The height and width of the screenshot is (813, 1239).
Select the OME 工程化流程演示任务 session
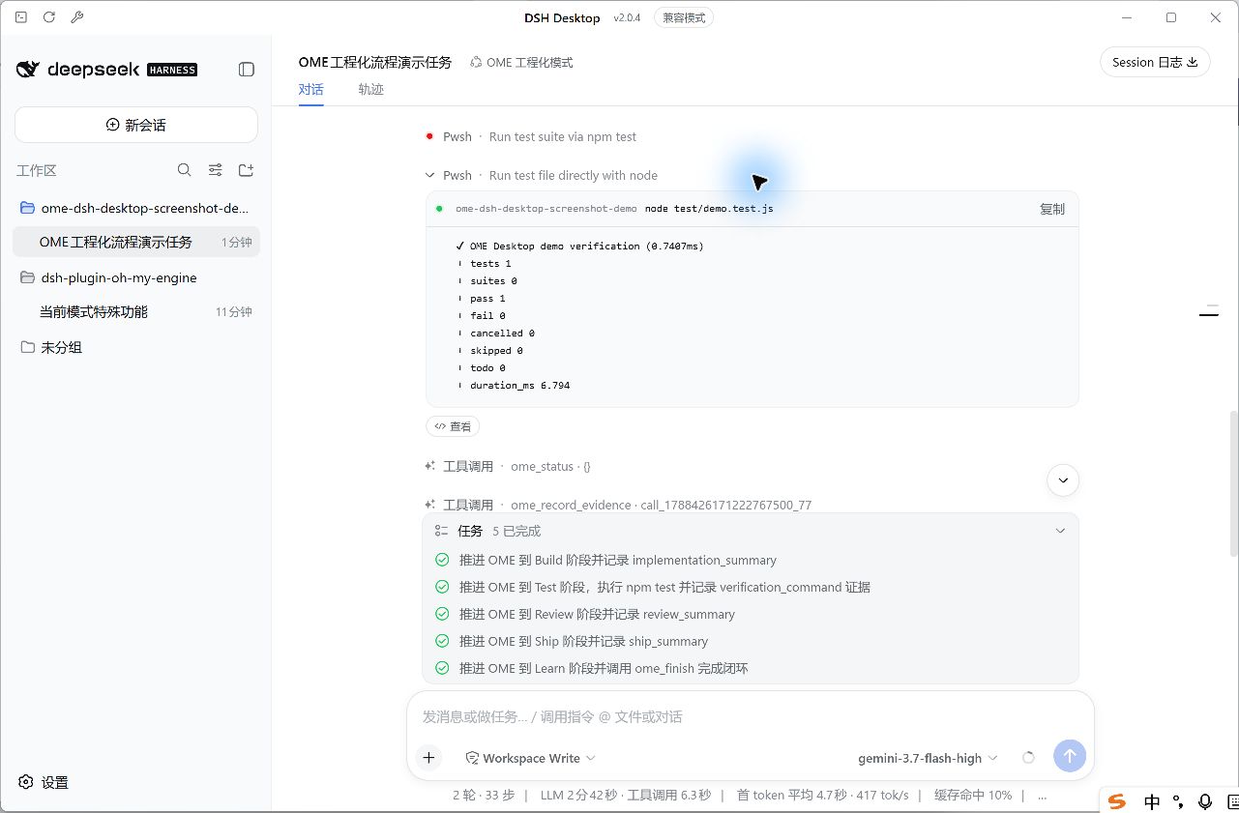point(135,242)
